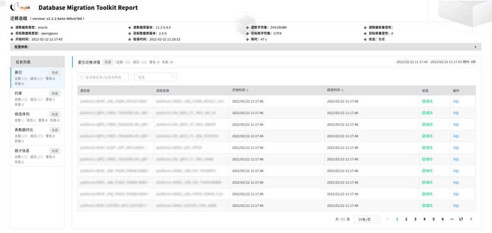Go to page 4

tap(424, 219)
